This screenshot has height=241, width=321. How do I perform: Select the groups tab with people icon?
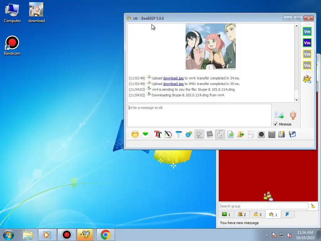click(273, 215)
